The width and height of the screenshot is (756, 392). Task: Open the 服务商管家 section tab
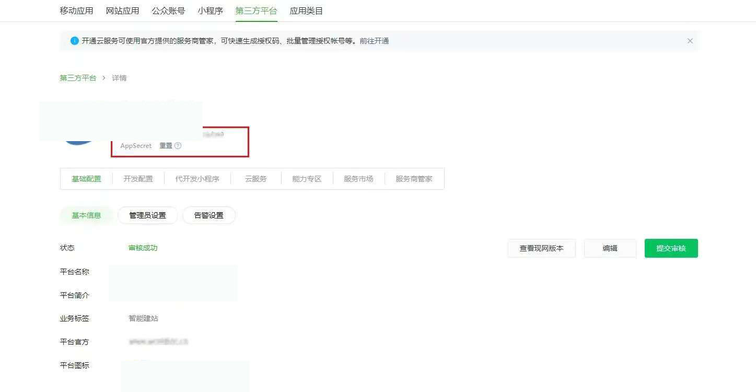(414, 179)
